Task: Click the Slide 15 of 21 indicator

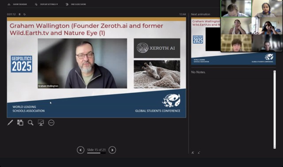Action: 96,150
